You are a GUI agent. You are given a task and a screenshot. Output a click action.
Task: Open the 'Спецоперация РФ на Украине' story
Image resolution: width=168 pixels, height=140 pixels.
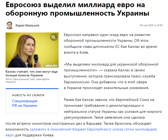(25, 103)
